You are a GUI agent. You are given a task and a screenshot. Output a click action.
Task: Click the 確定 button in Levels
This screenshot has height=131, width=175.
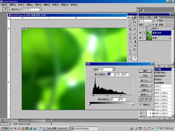(x=145, y=71)
